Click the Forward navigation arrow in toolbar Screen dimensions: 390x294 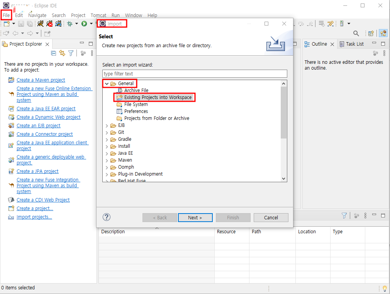(x=30, y=33)
